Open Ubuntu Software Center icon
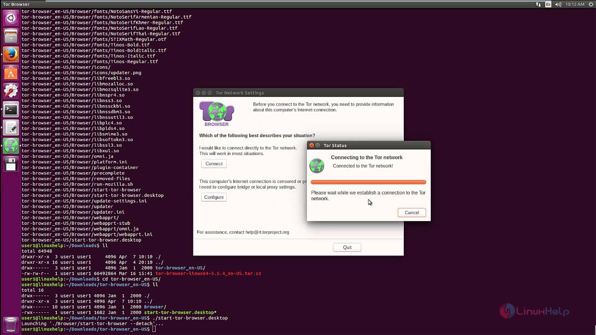This screenshot has width=596, height=335. point(11,73)
